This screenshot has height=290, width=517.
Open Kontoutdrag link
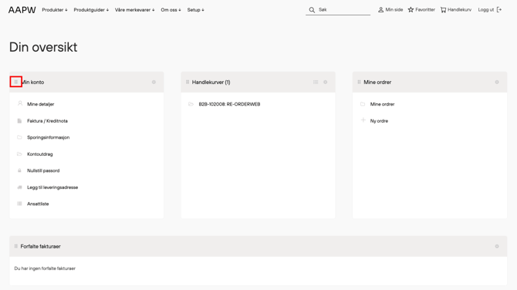(40, 154)
